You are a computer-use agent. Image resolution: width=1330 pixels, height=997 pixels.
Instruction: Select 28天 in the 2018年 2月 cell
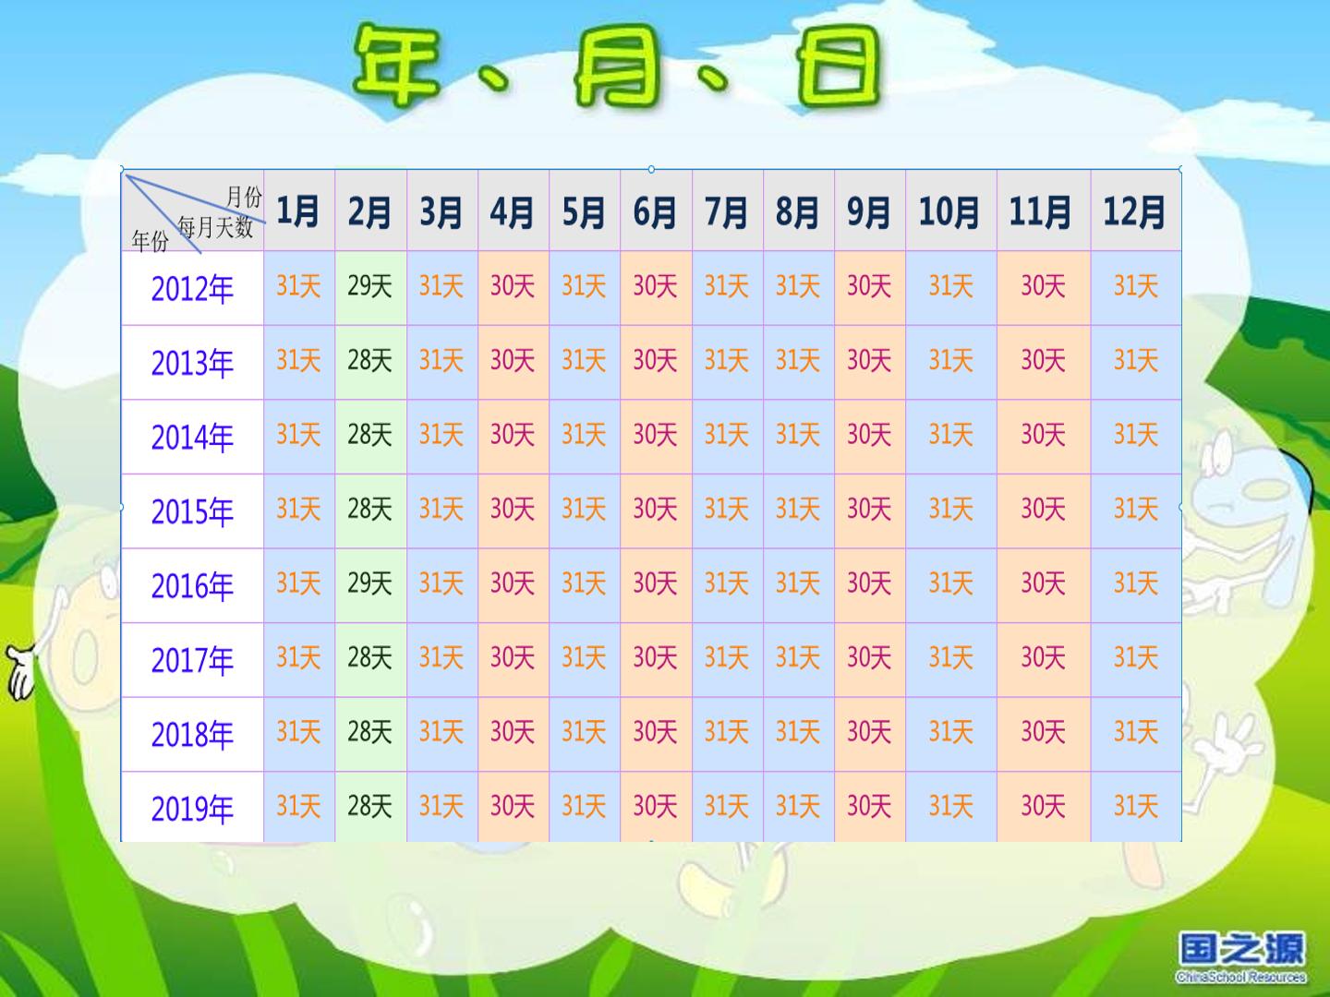369,732
